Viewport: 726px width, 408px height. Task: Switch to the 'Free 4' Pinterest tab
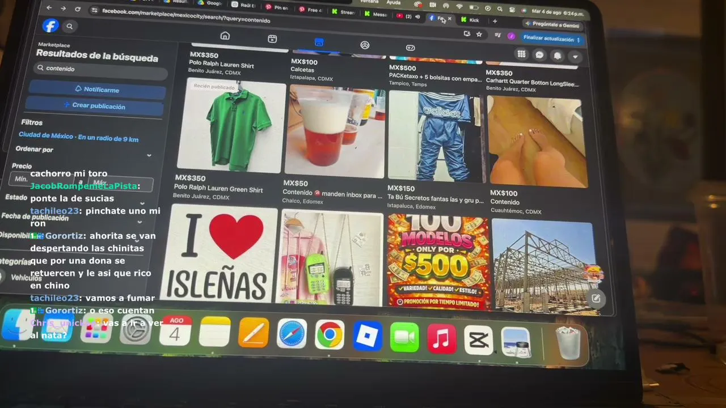311,10
